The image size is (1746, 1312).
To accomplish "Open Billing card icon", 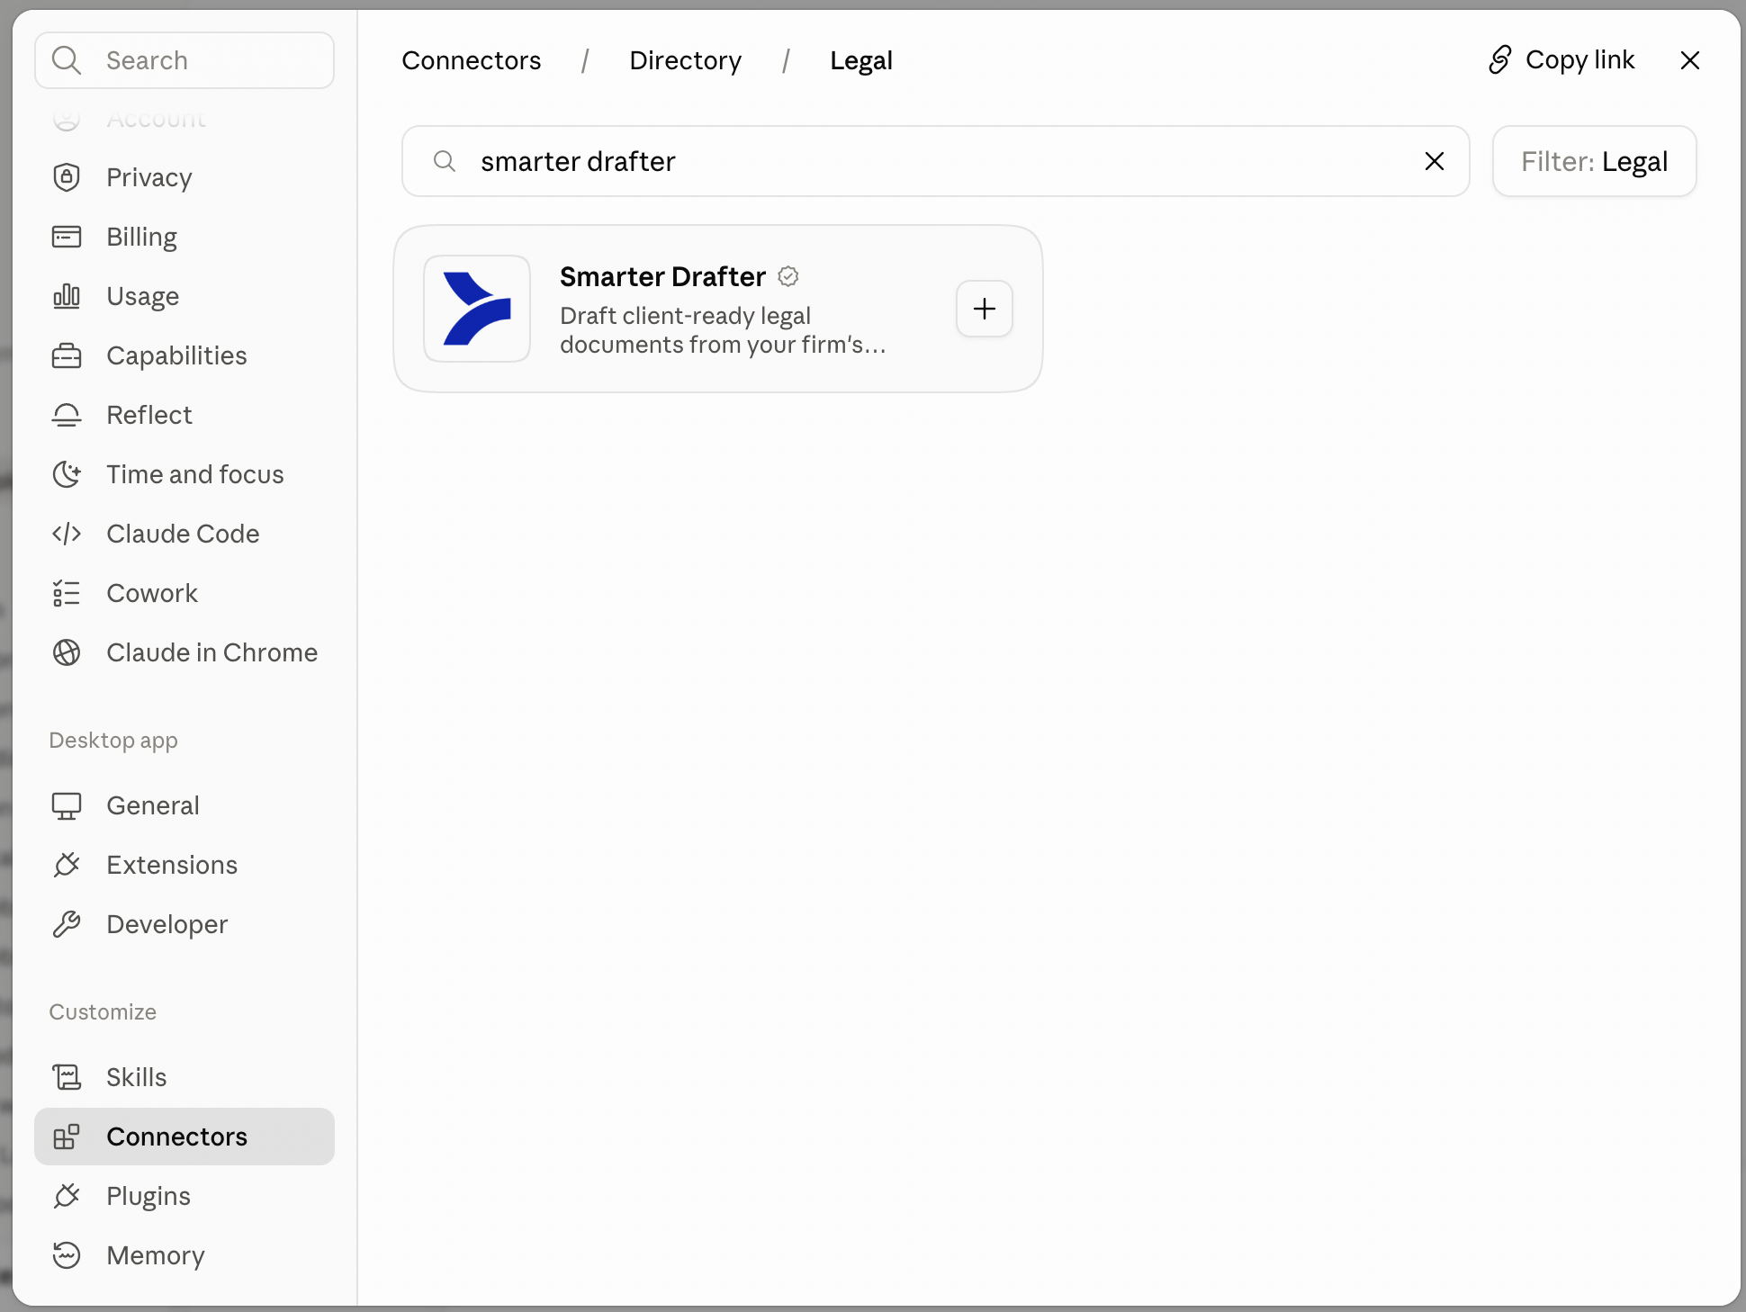I will 67,237.
